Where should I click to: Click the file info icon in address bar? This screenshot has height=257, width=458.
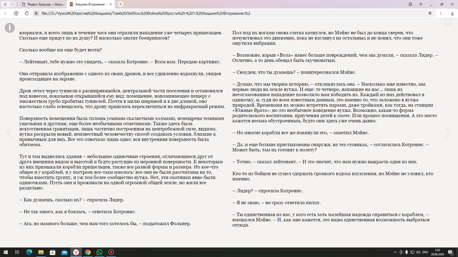(36, 13)
